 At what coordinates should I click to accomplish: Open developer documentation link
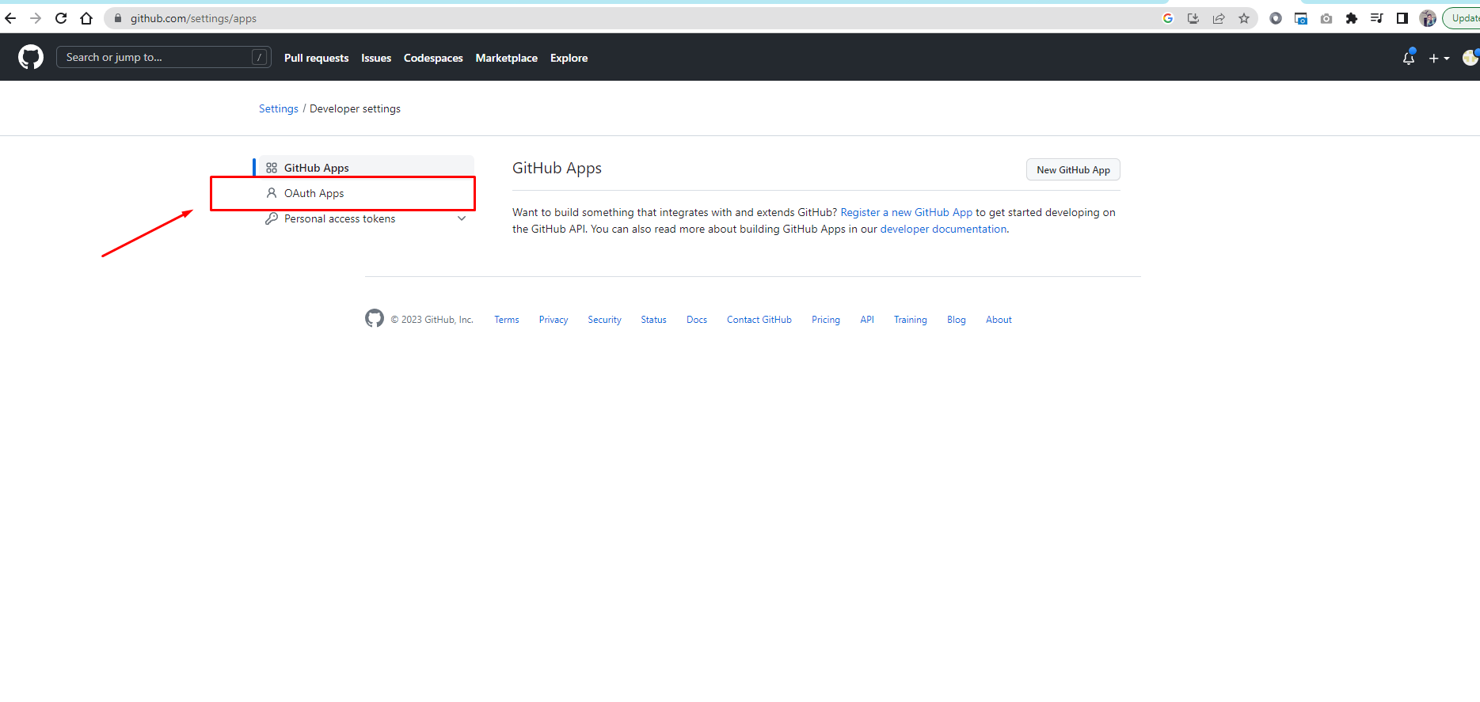[943, 229]
